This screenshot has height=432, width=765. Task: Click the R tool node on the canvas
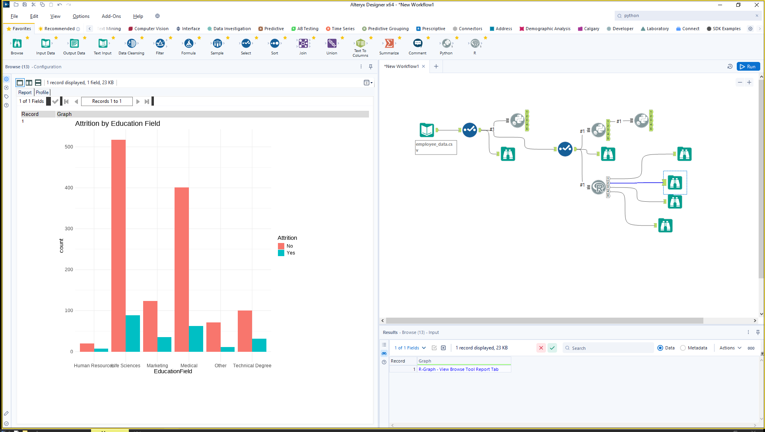pyautogui.click(x=598, y=187)
